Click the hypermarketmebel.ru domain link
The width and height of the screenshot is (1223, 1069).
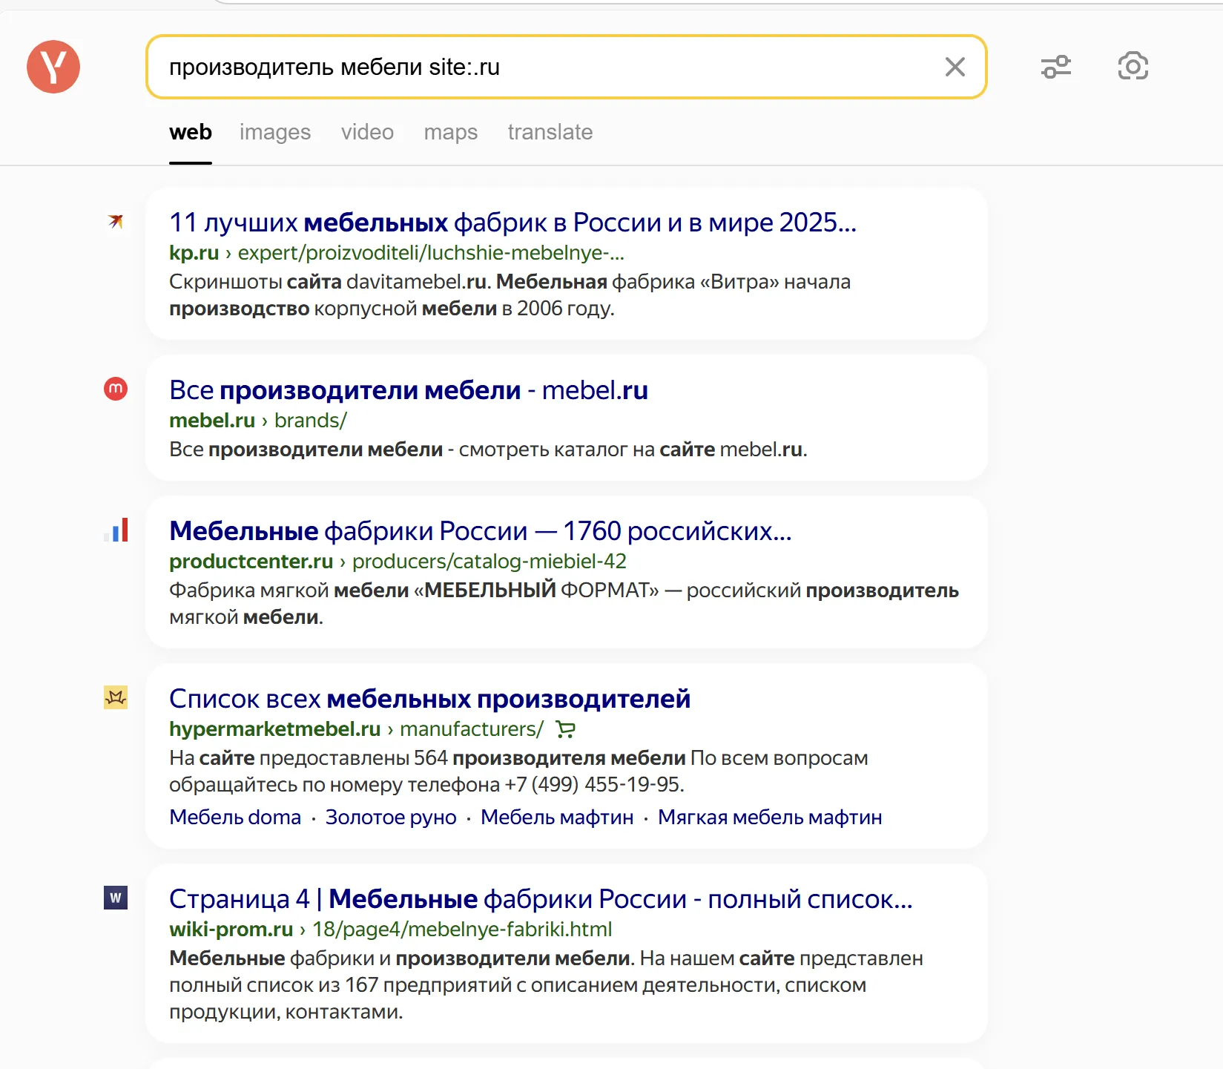[x=275, y=729]
